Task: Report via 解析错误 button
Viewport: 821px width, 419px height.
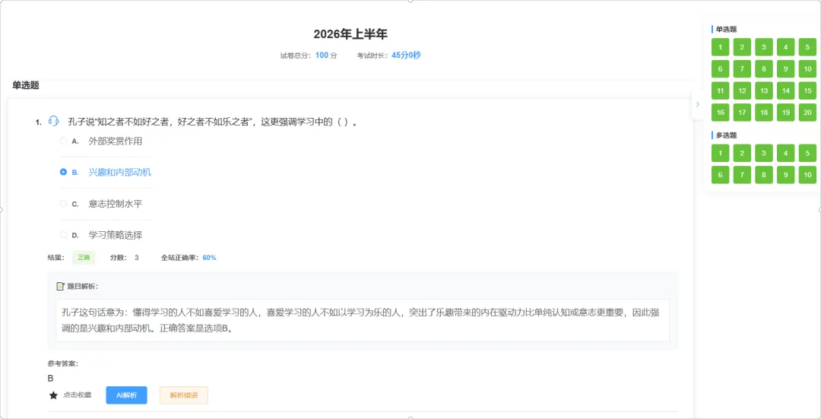Action: pos(184,395)
